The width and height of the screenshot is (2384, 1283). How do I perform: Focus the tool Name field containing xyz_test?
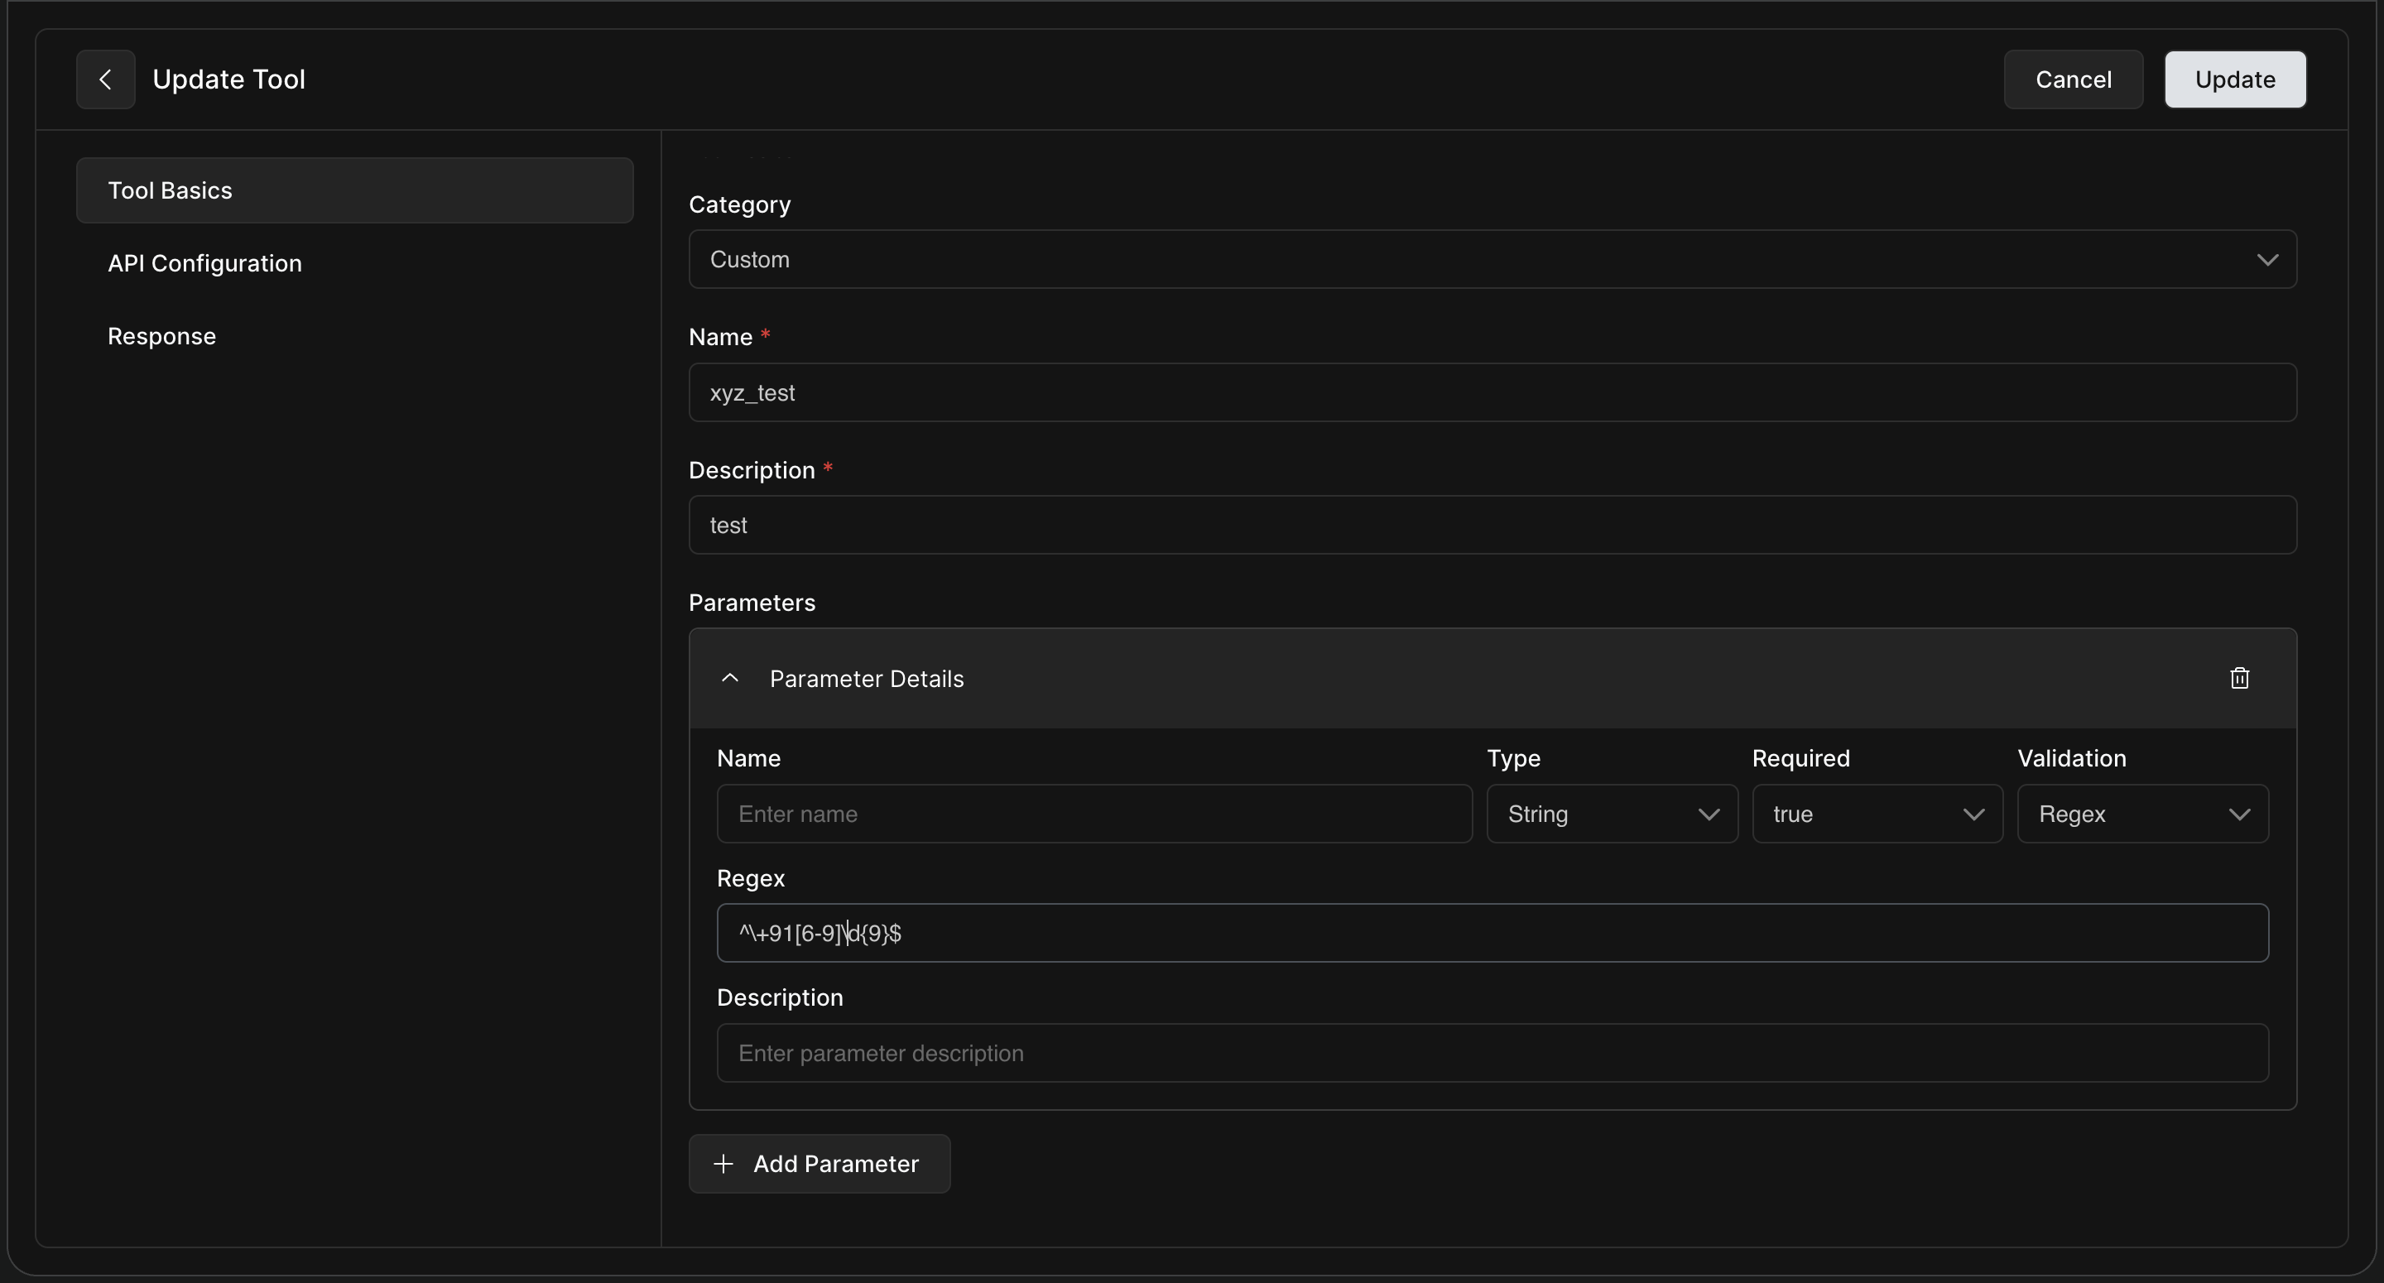[x=1492, y=392]
